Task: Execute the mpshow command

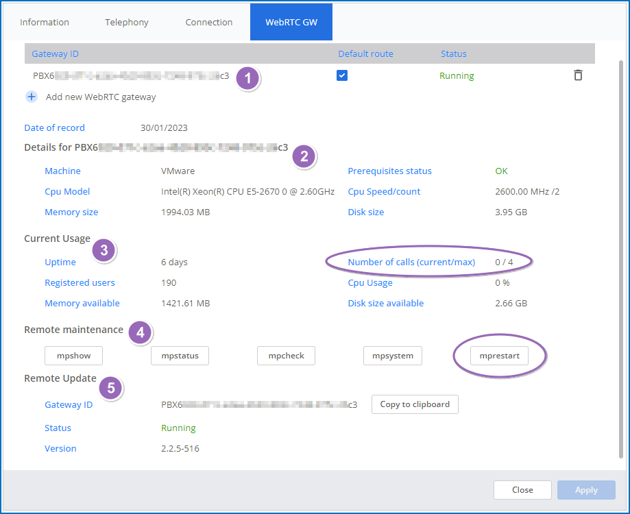Action: click(73, 356)
